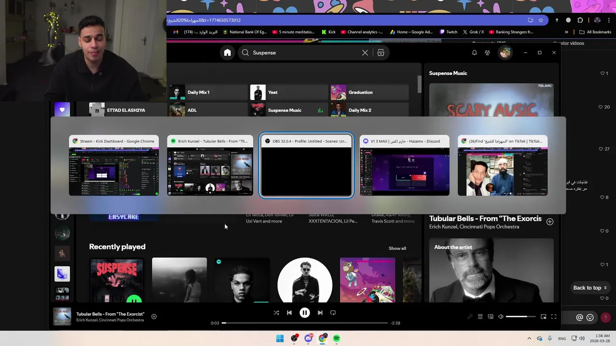Open Spotify Friend Activity icon
The image size is (616, 346).
click(488, 53)
